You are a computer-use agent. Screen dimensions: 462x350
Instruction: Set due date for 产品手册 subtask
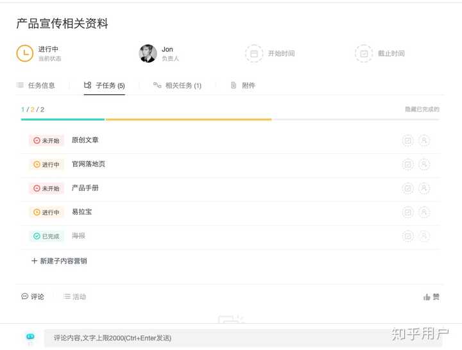407,188
